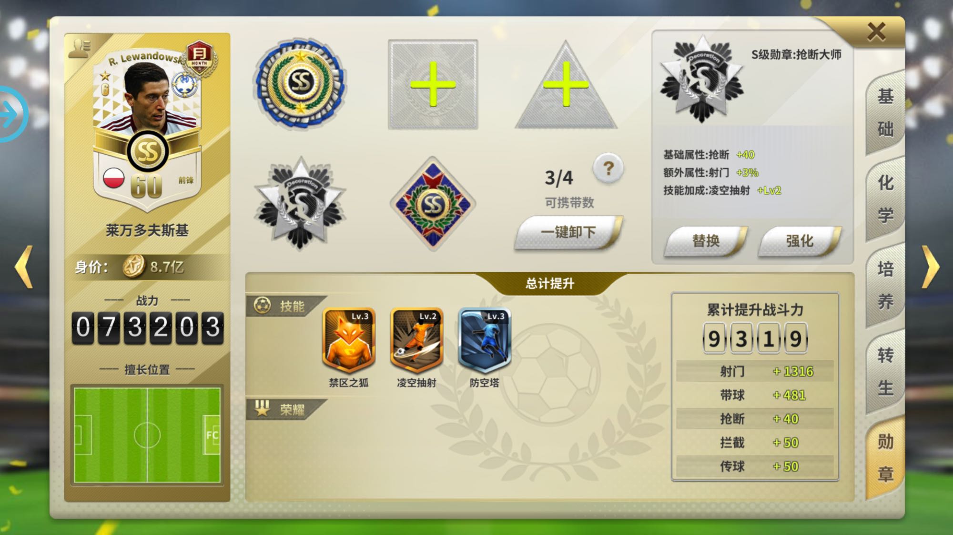Switch to the 基础 tab
The width and height of the screenshot is (953, 535).
pos(885,113)
